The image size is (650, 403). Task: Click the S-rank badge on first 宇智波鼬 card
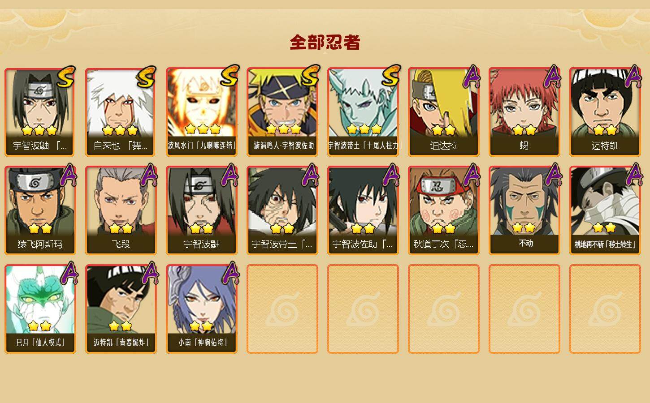(66, 77)
